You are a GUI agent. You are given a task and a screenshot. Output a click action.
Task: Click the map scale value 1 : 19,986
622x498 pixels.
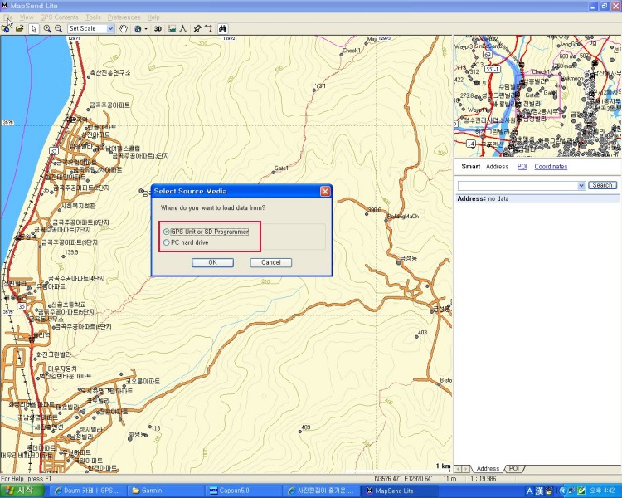tap(484, 479)
